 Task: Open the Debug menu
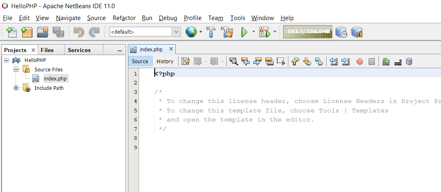[168, 18]
